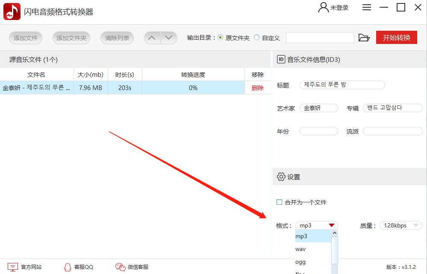Open the folder browse icon beside output path

coord(364,38)
